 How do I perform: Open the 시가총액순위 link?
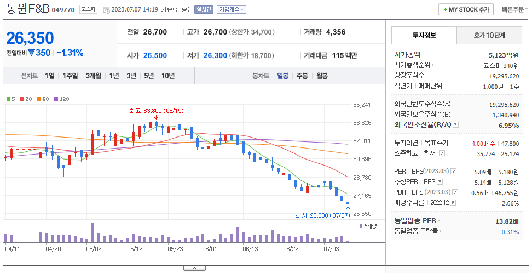(x=414, y=65)
